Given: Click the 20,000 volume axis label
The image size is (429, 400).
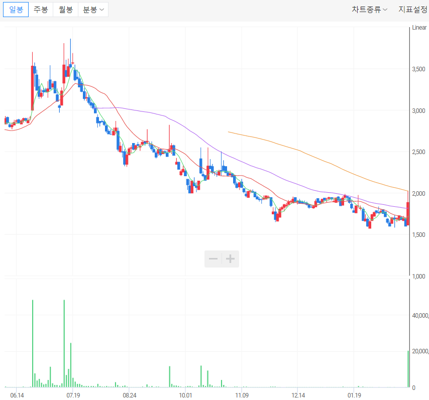Looking at the screenshot, I should (420, 351).
